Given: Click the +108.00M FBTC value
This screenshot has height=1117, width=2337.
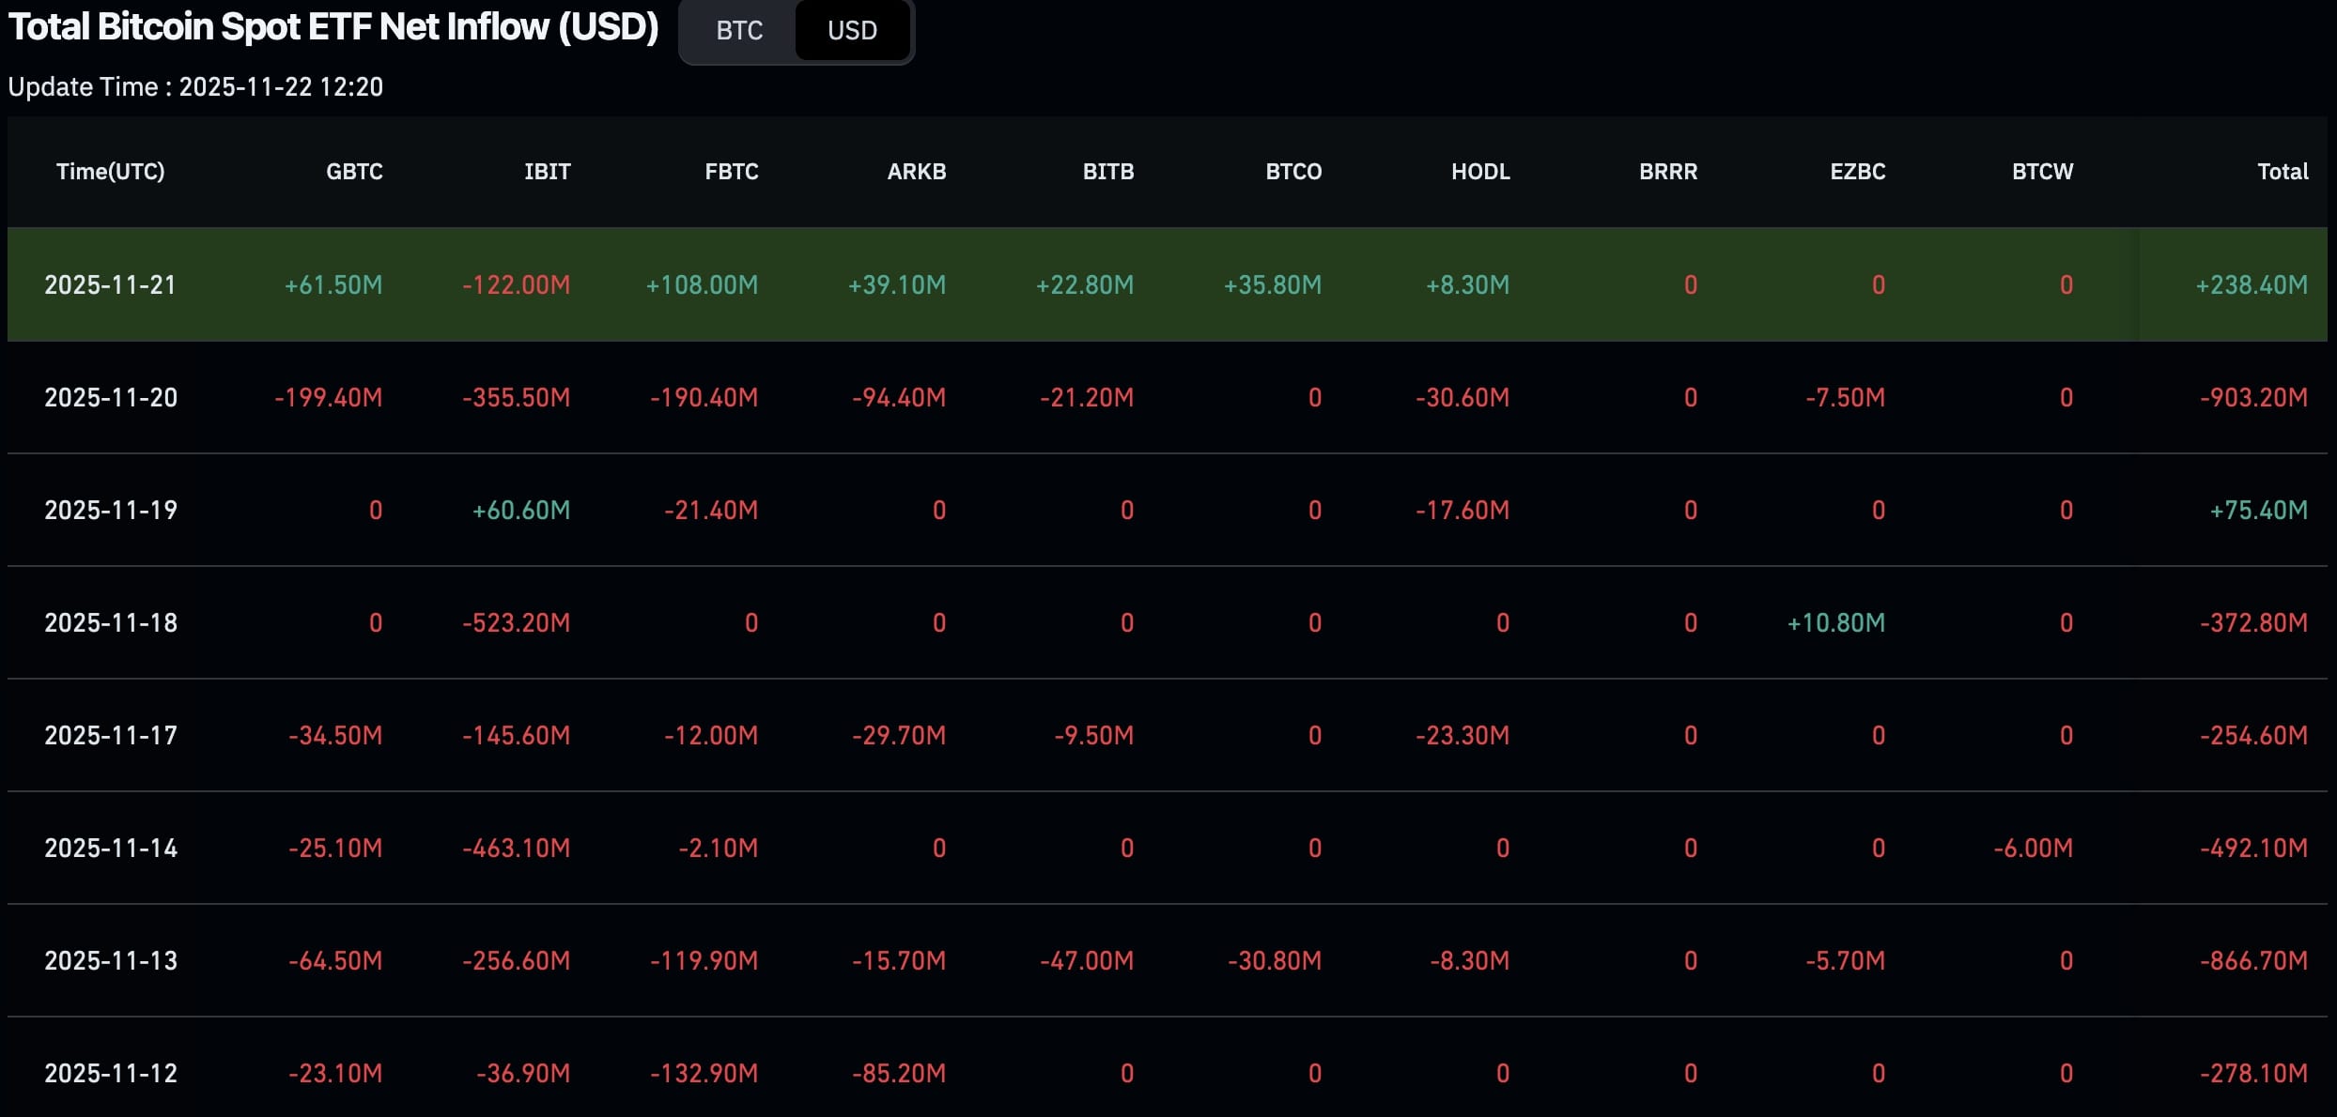Looking at the screenshot, I should pos(702,285).
